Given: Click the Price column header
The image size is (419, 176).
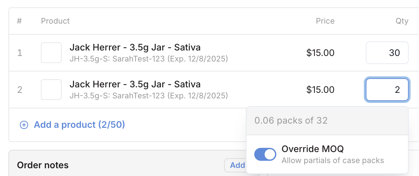Looking at the screenshot, I should tap(325, 21).
